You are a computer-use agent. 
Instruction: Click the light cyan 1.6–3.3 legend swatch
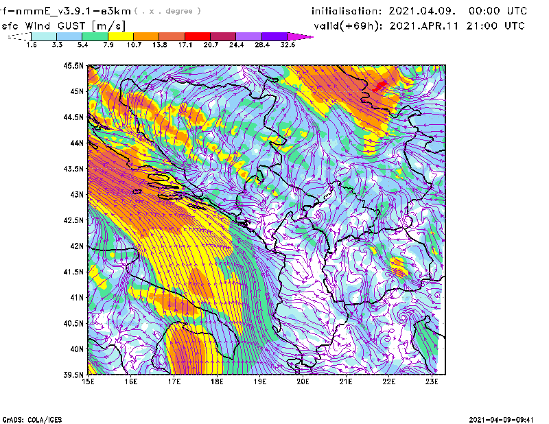(x=44, y=36)
